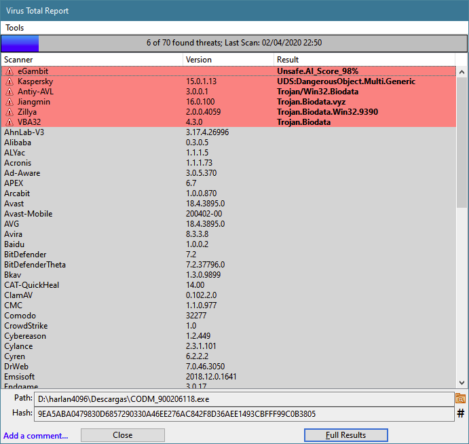This screenshot has width=469, height=444.
Task: Click the warning icon beside Antiy-AVL
Action: click(10, 92)
